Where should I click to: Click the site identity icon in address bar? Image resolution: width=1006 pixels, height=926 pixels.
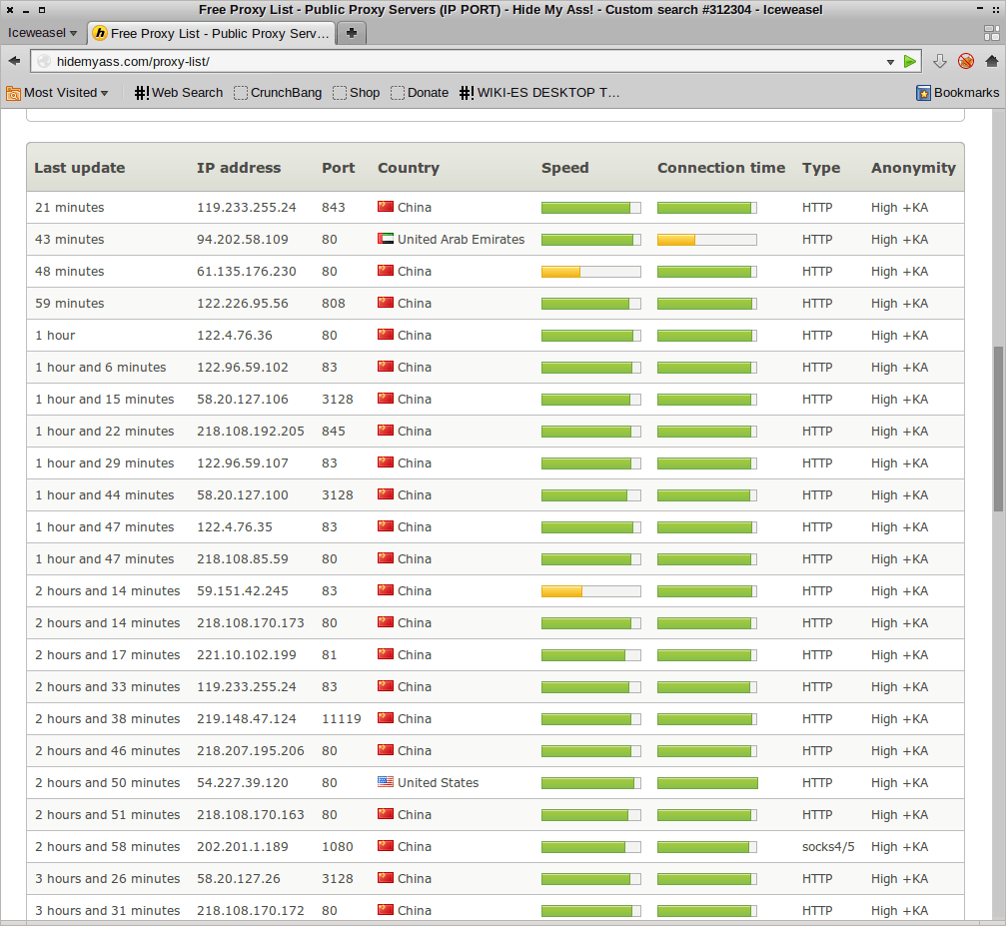[44, 62]
